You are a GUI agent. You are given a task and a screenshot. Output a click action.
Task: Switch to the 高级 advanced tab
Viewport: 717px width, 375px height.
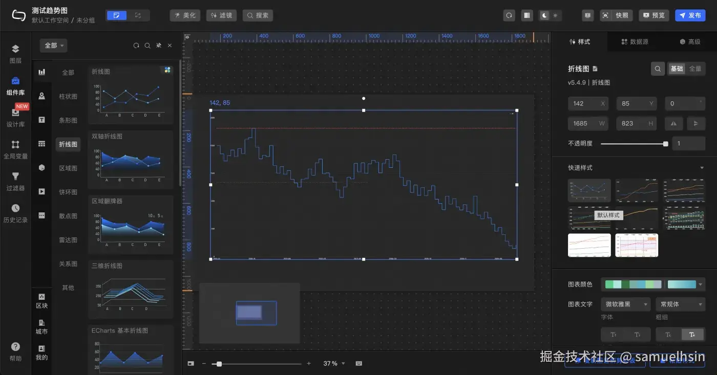(x=690, y=42)
